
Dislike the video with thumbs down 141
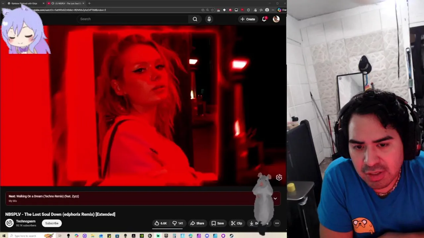point(178,223)
